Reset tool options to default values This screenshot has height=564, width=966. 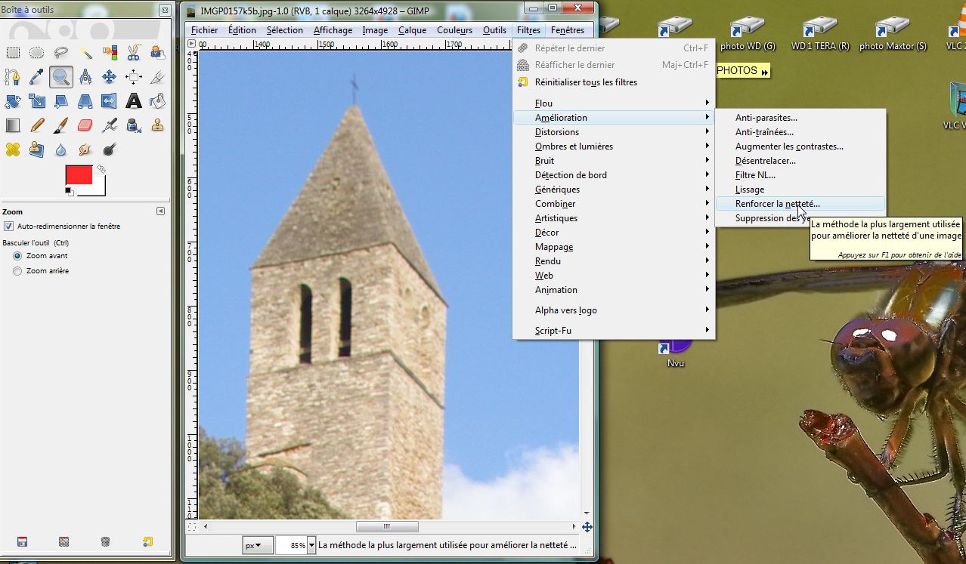coord(147,541)
